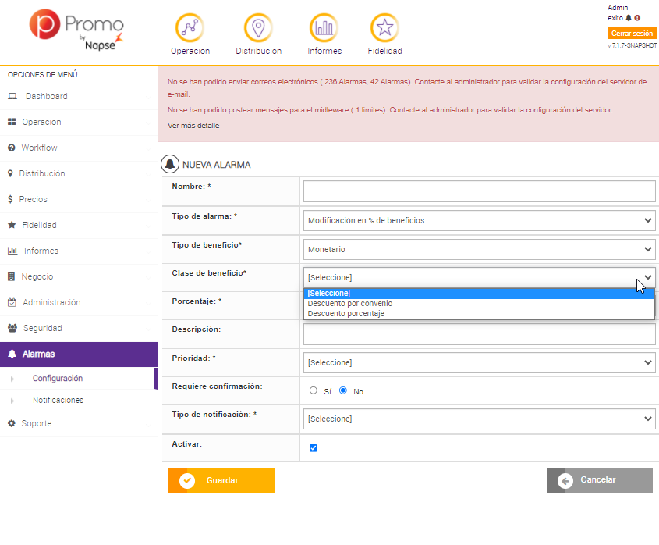This screenshot has width=659, height=545.
Task: Open the Workflow sidebar menu
Action: (39, 148)
